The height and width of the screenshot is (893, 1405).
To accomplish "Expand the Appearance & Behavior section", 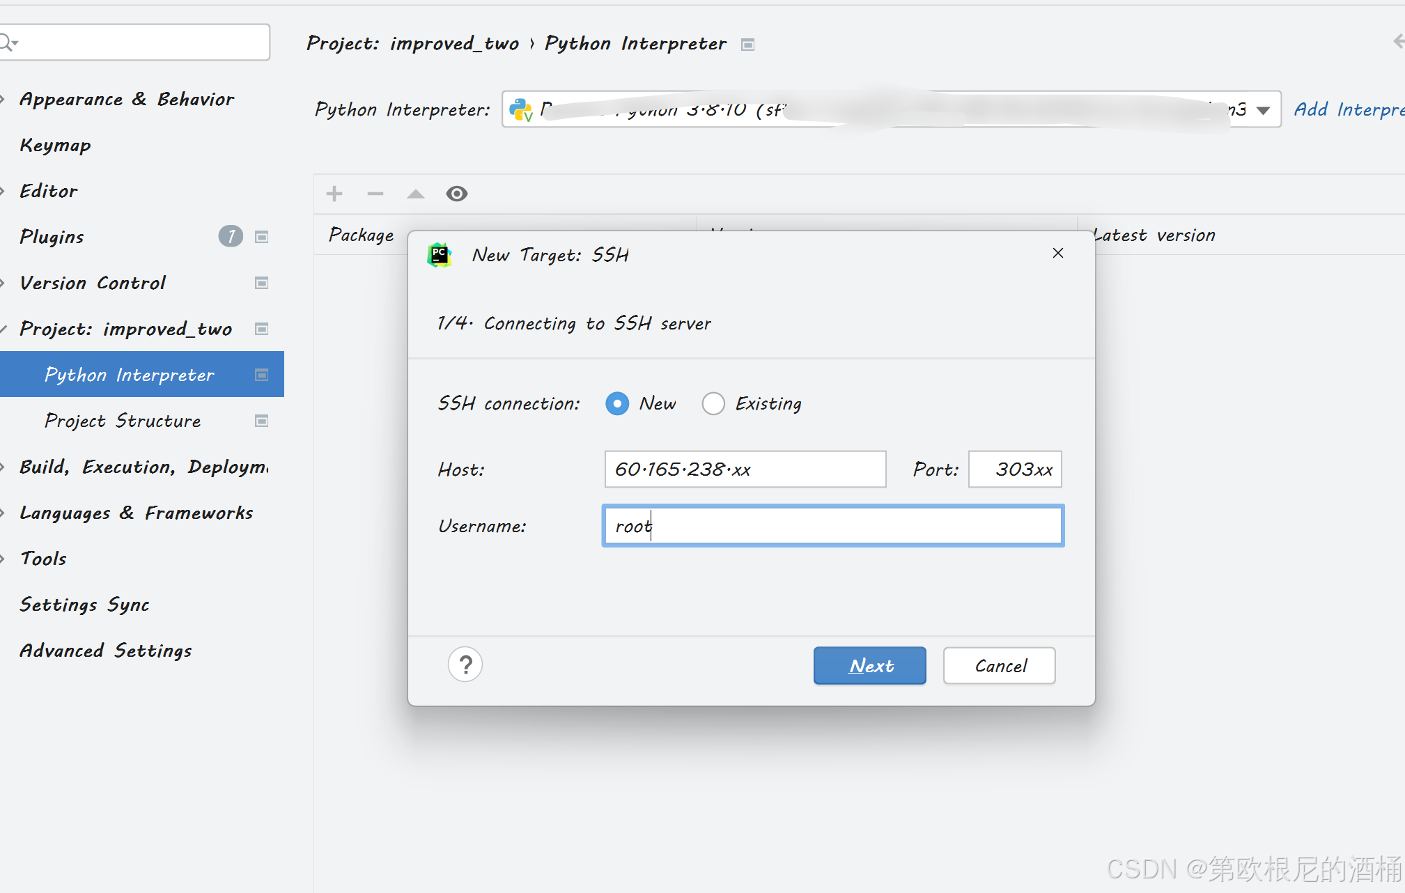I will [x=3, y=100].
